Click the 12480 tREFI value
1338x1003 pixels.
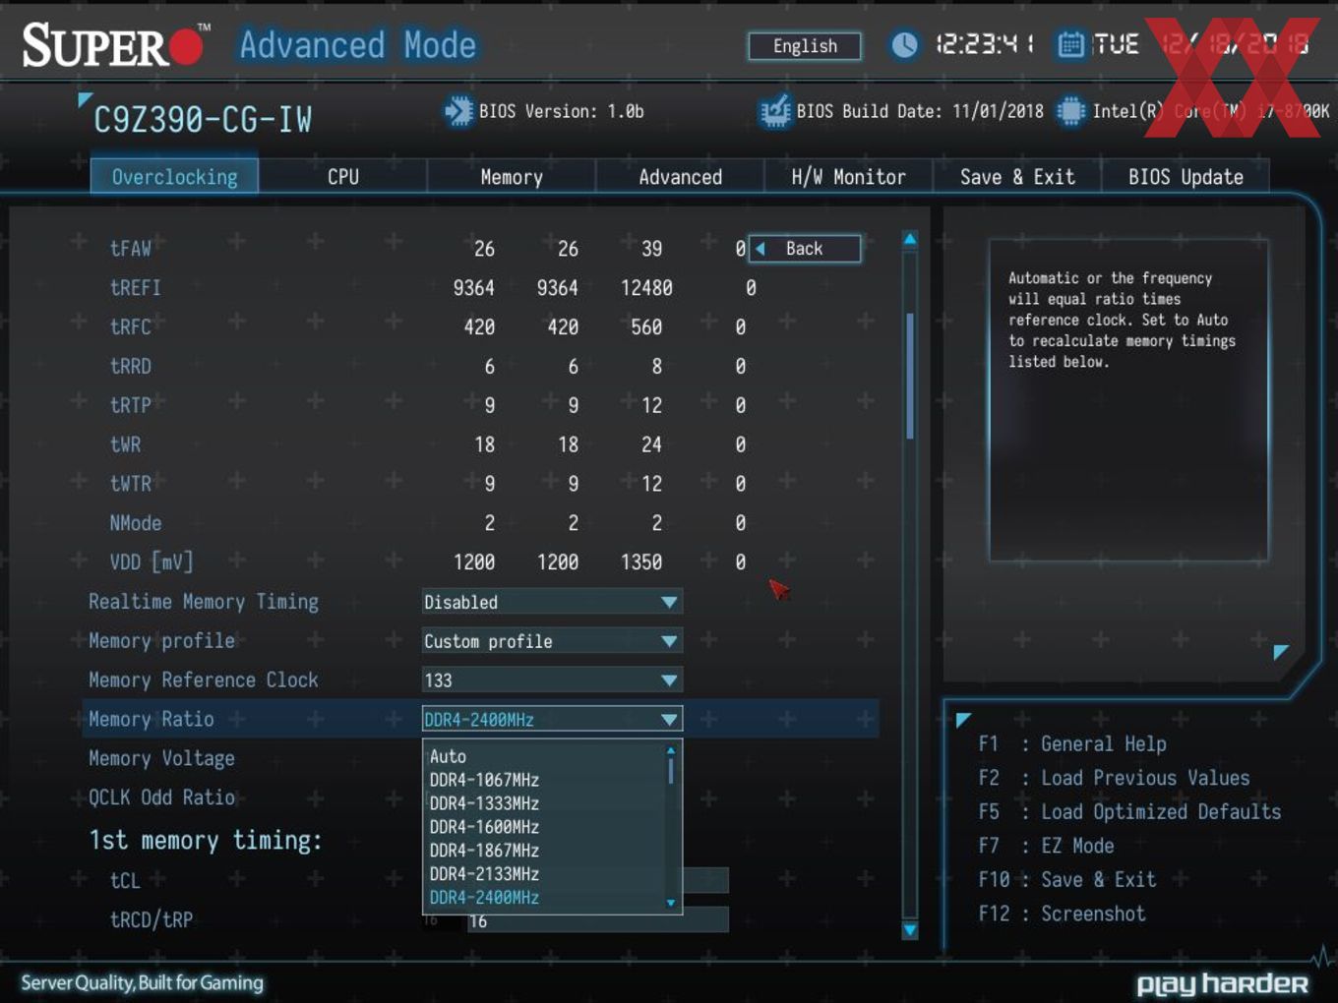click(x=646, y=288)
